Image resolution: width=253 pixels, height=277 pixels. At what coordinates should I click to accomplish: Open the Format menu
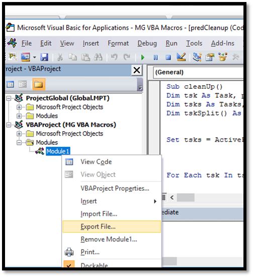(118, 43)
